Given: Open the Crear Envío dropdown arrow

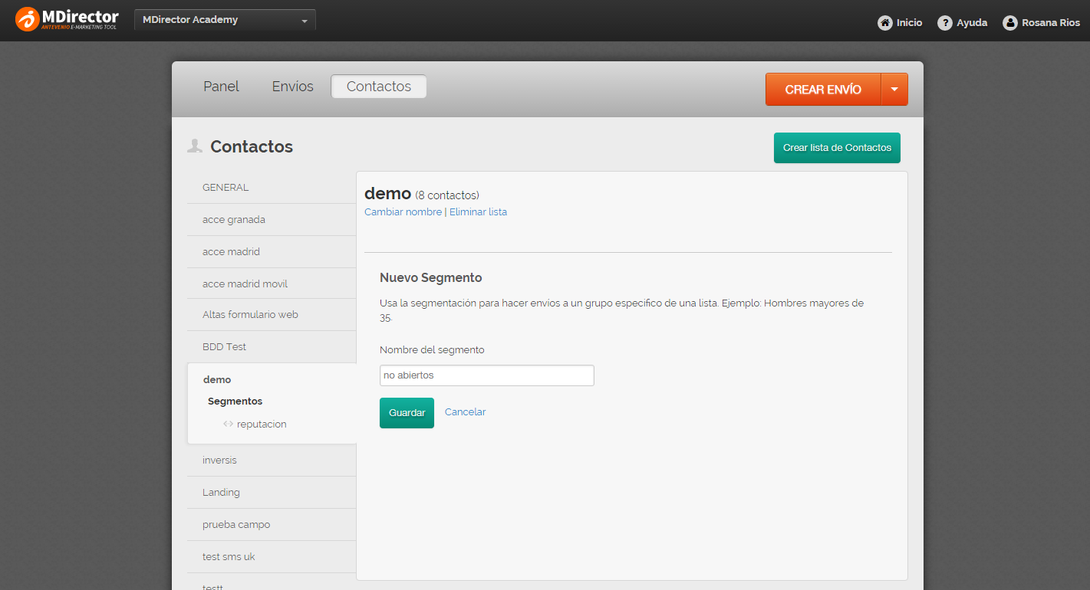Looking at the screenshot, I should [x=894, y=89].
